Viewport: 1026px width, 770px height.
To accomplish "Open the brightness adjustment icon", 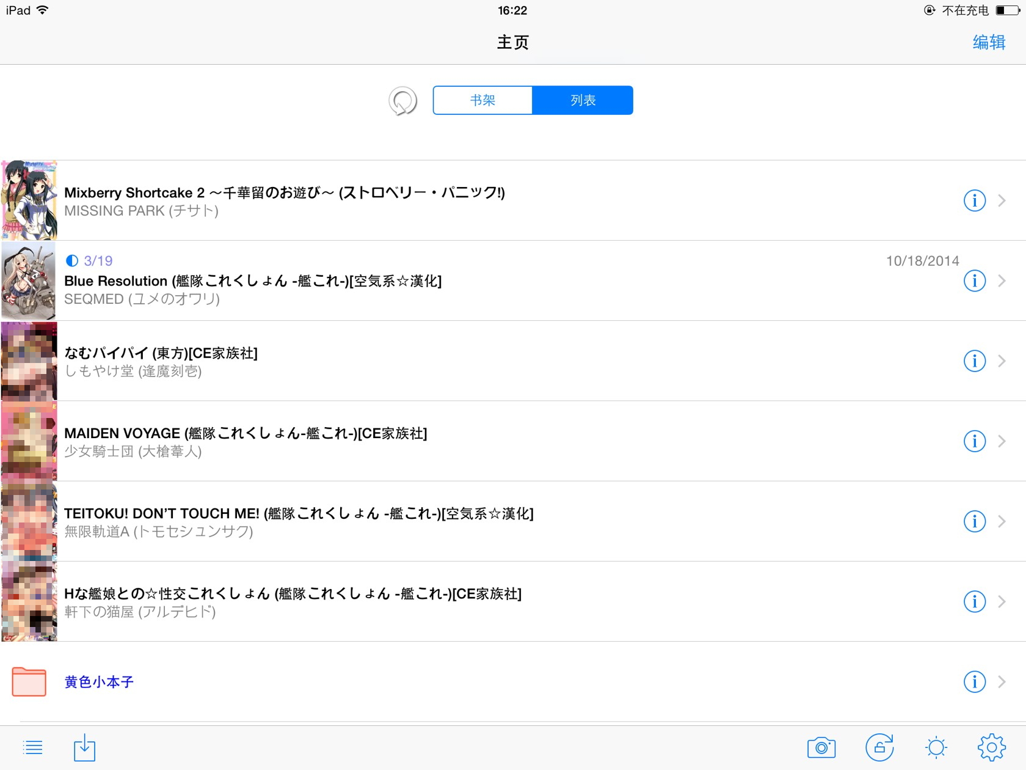I will (x=936, y=747).
